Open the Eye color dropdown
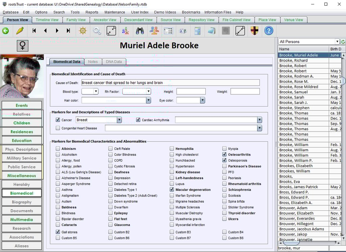 pos(202,100)
